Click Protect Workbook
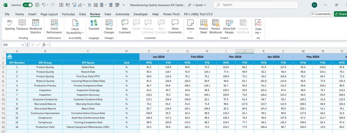This screenshot has width=347, height=133. (x=216, y=27)
